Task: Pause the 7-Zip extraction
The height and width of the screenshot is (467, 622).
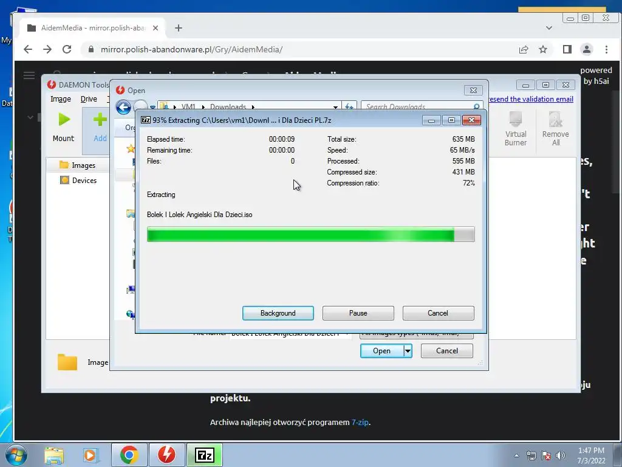Action: (x=358, y=313)
